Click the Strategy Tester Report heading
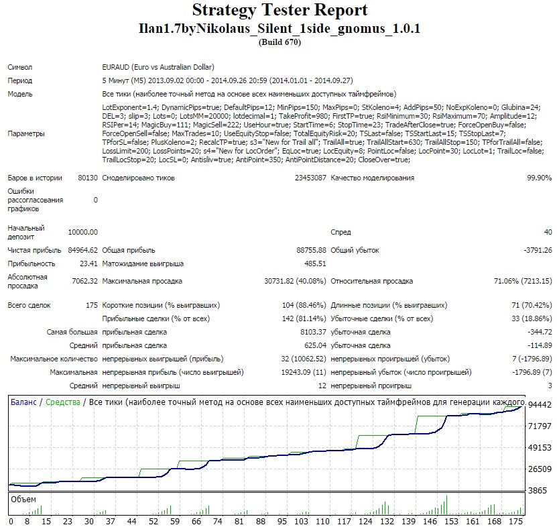Viewport: 557px width, 527px height. pyautogui.click(x=280, y=10)
